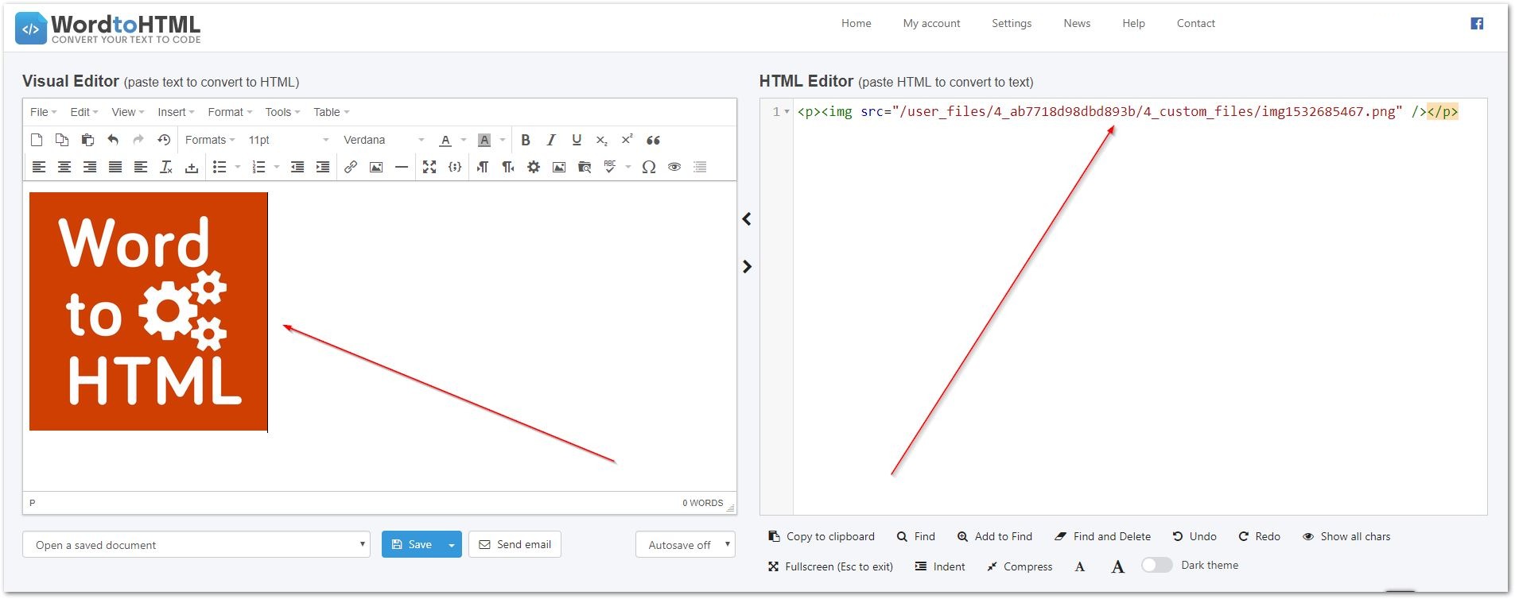Click the Preview eye icon in toolbar
The image size is (1515, 599).
tap(674, 167)
